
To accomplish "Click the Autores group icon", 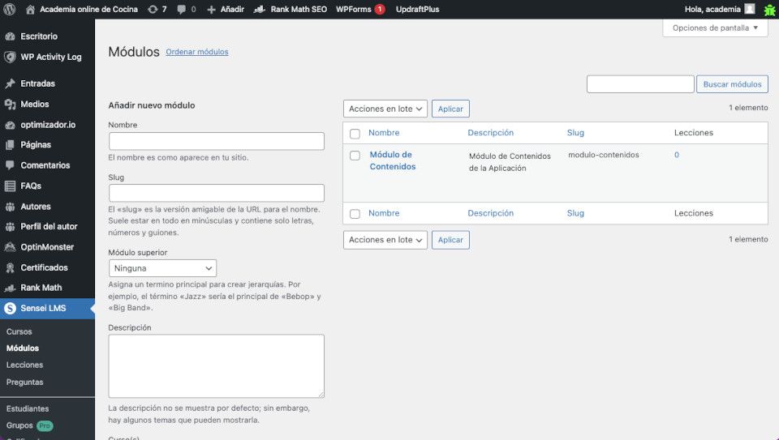I will coord(10,207).
